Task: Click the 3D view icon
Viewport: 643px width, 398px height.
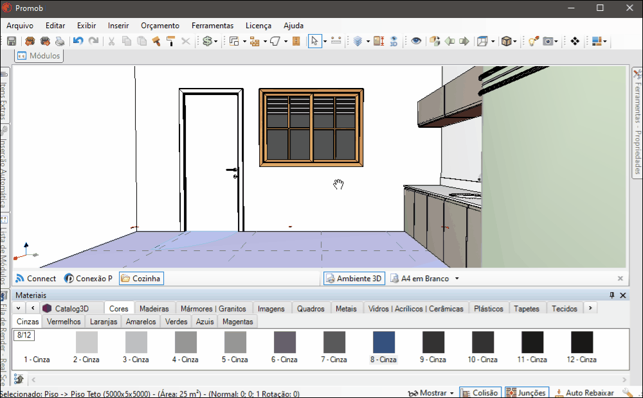Action: tap(394, 41)
